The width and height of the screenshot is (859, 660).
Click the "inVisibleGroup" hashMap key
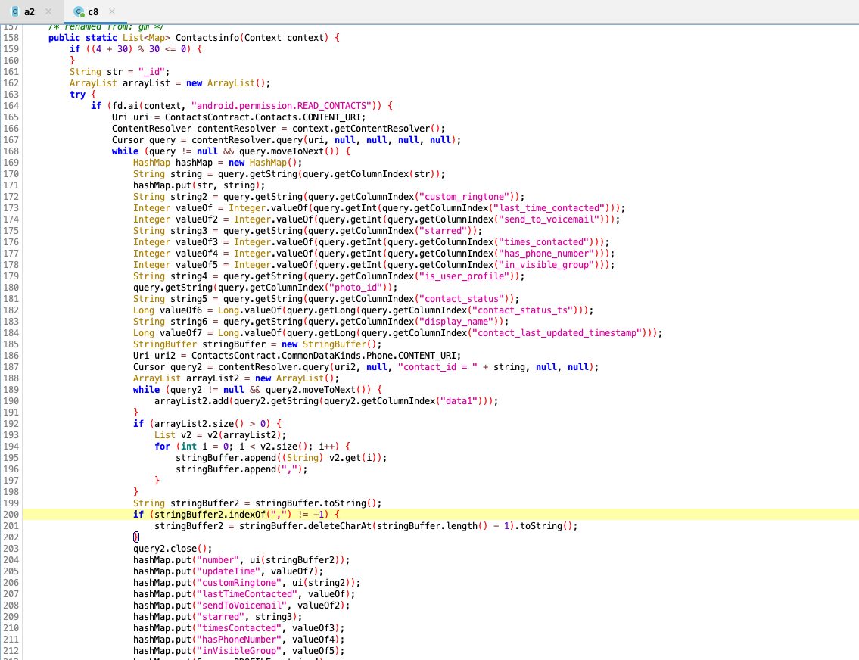point(239,651)
